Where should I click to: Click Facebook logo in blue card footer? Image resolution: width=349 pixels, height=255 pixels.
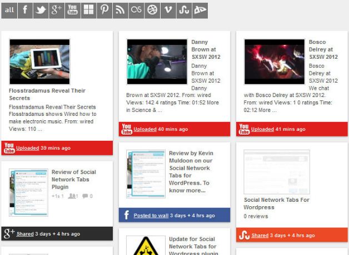[x=127, y=215]
